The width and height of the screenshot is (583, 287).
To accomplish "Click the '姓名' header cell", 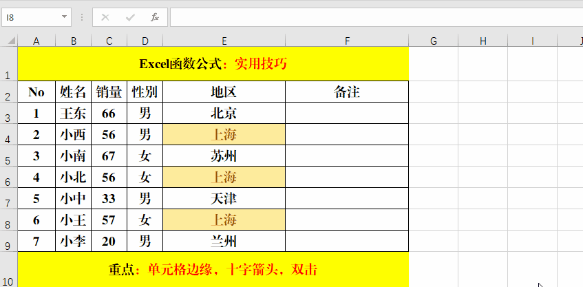I will click(x=74, y=92).
